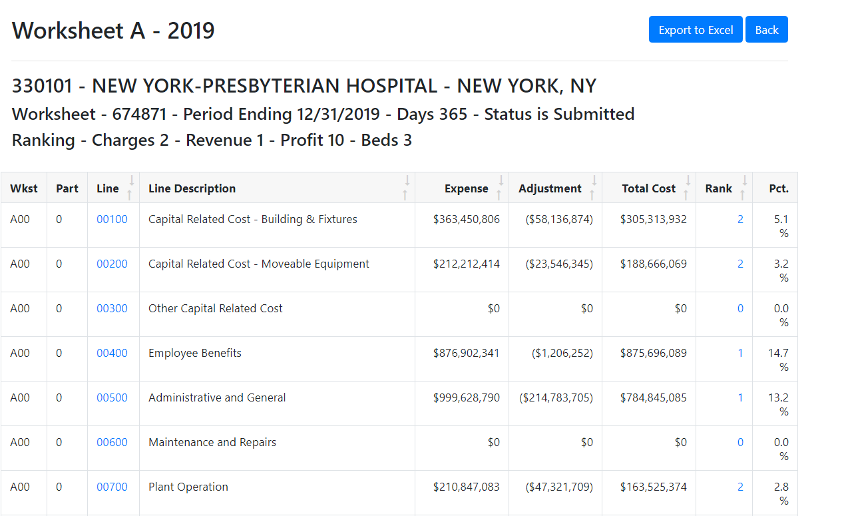The width and height of the screenshot is (842, 516).
Task: Click the 3.2 % percentage cell
Action: coord(775,270)
